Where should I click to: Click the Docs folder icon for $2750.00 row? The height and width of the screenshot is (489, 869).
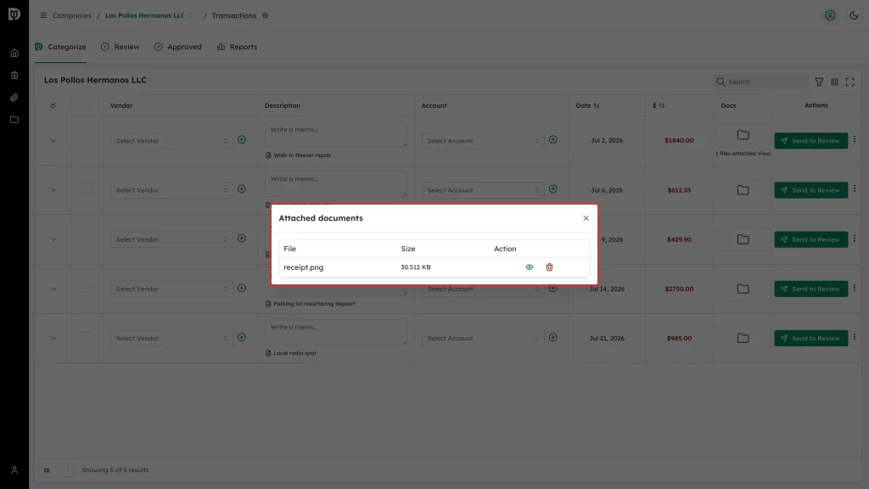(743, 289)
